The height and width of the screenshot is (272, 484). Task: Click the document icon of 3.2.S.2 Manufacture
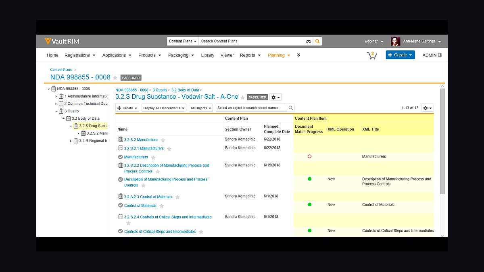point(121,139)
